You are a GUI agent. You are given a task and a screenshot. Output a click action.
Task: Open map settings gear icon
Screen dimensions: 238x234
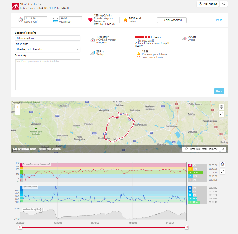tap(222, 107)
